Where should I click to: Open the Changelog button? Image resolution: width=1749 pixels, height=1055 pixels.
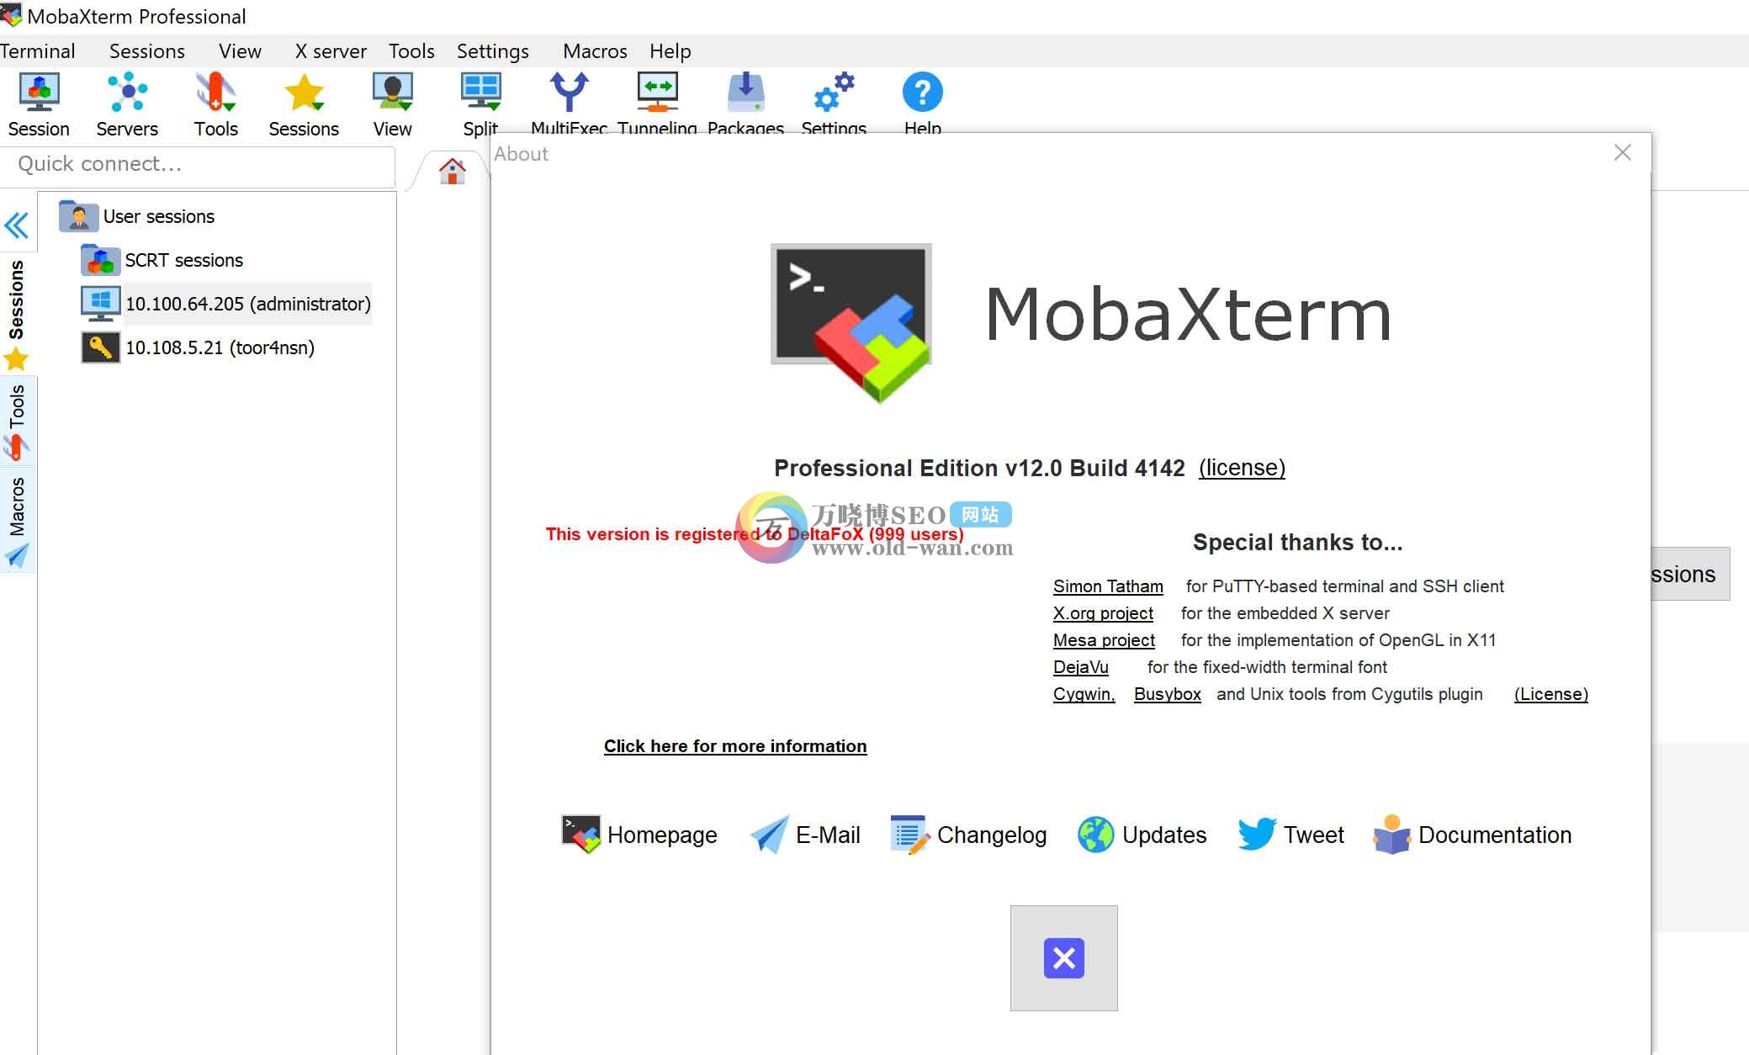tap(968, 835)
